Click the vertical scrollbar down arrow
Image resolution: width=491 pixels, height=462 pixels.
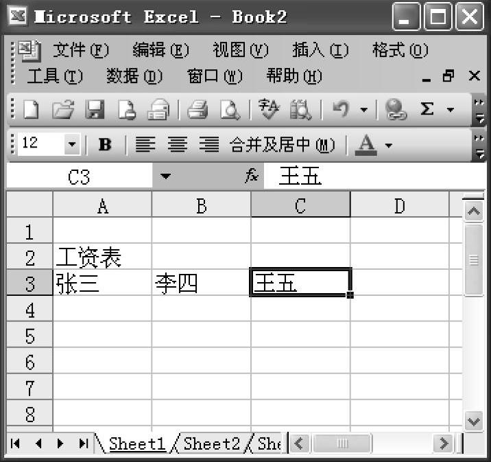point(473,421)
